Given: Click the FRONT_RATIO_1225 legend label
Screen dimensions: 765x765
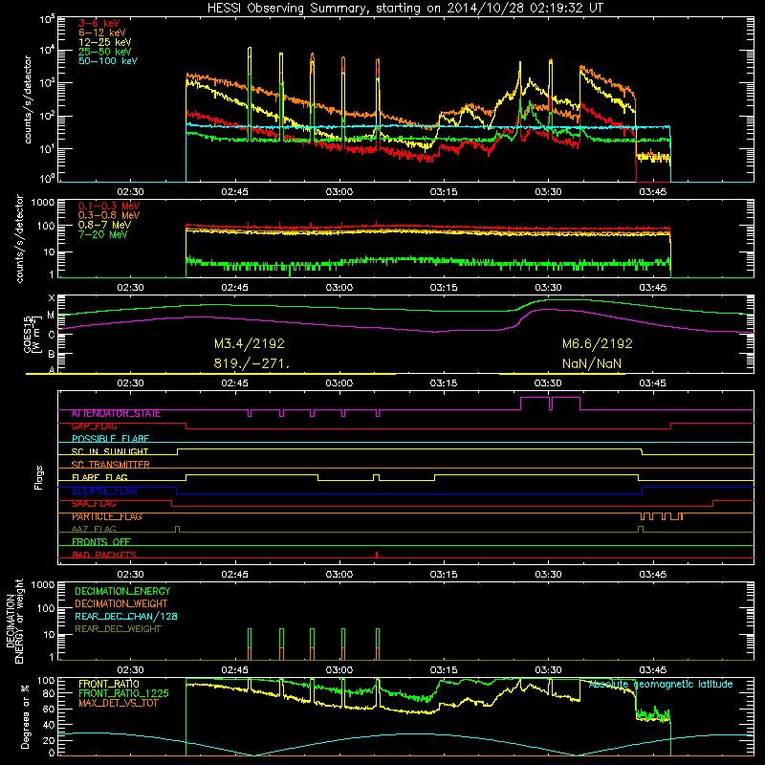Looking at the screenshot, I should pyautogui.click(x=123, y=693).
